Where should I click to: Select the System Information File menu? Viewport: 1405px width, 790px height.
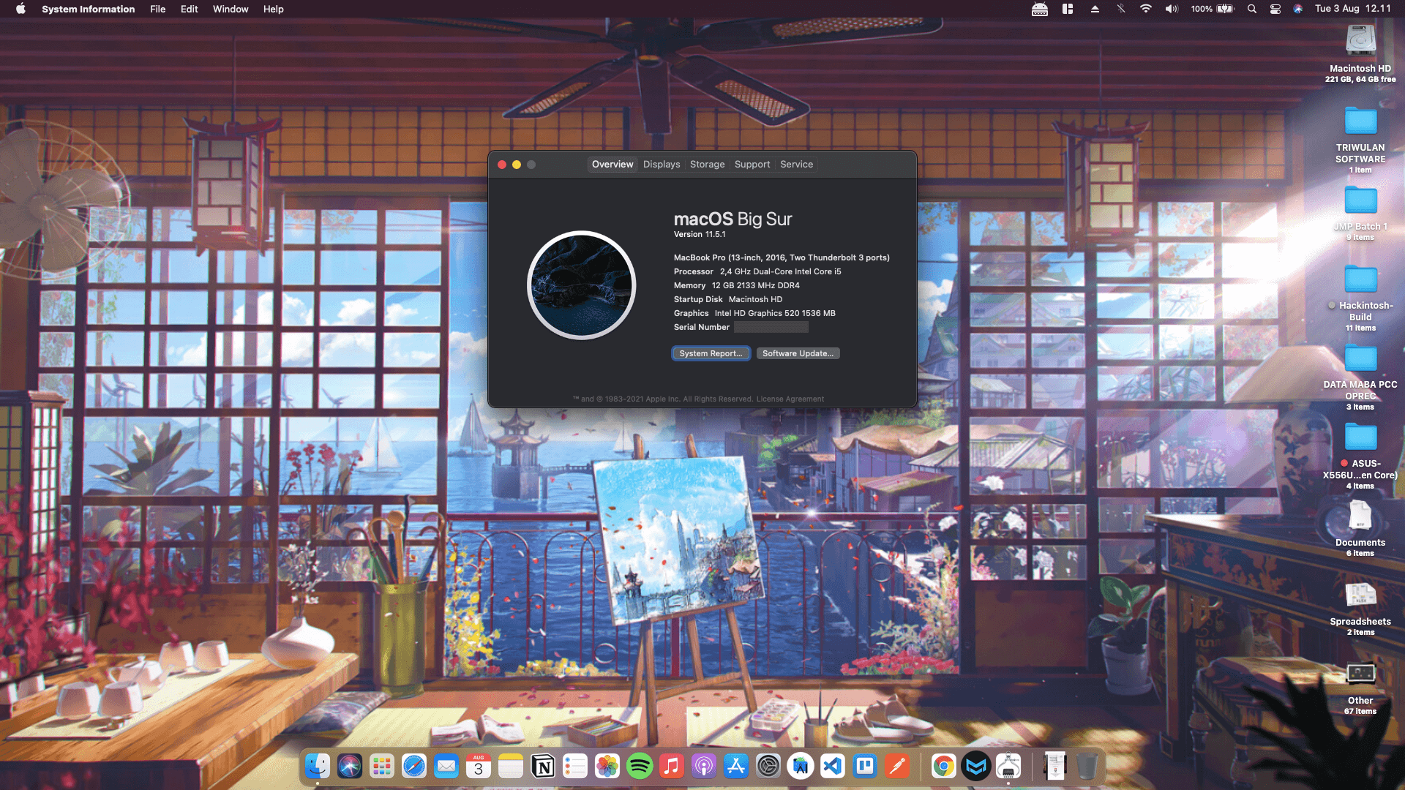click(x=157, y=9)
